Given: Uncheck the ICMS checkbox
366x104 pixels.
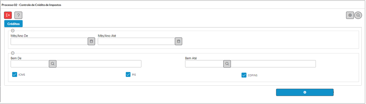Looking at the screenshot, I should coord(15,75).
